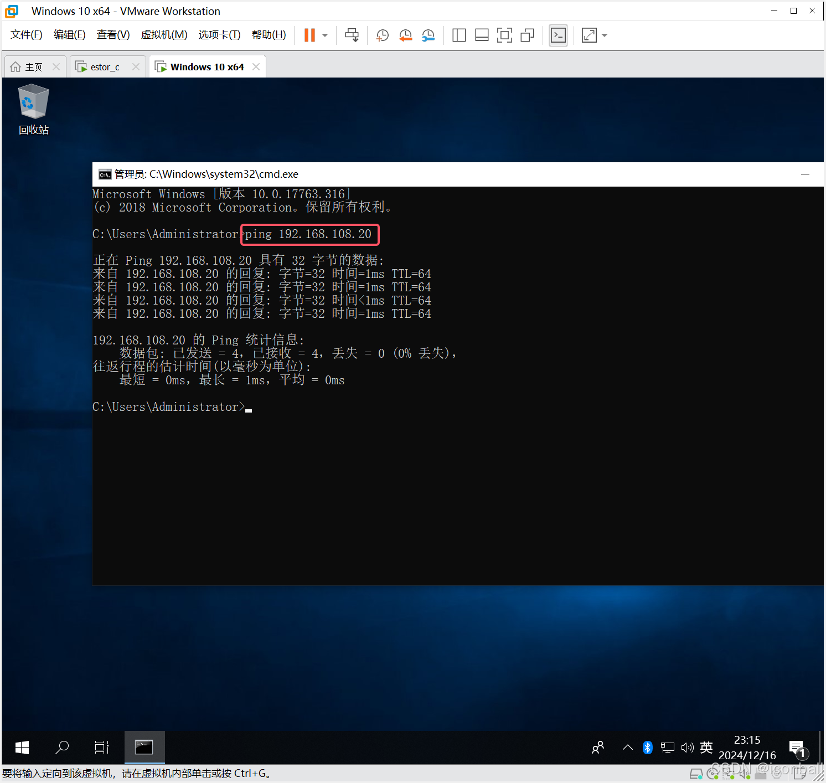
Task: Expand the stretch display dropdown arrow
Action: coord(605,35)
